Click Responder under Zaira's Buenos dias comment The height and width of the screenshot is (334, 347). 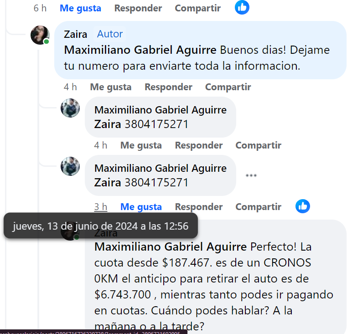point(168,87)
